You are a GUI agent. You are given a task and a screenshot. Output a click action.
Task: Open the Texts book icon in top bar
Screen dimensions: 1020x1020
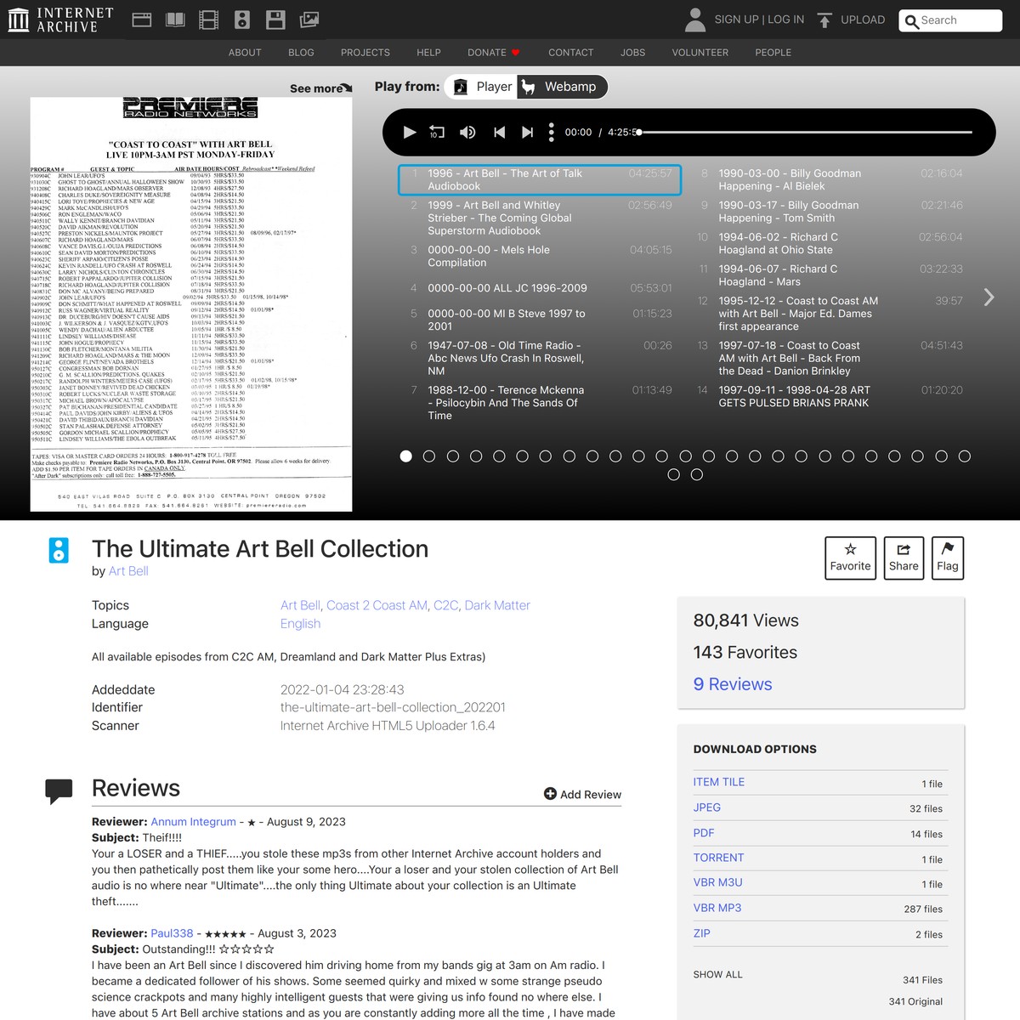click(175, 20)
